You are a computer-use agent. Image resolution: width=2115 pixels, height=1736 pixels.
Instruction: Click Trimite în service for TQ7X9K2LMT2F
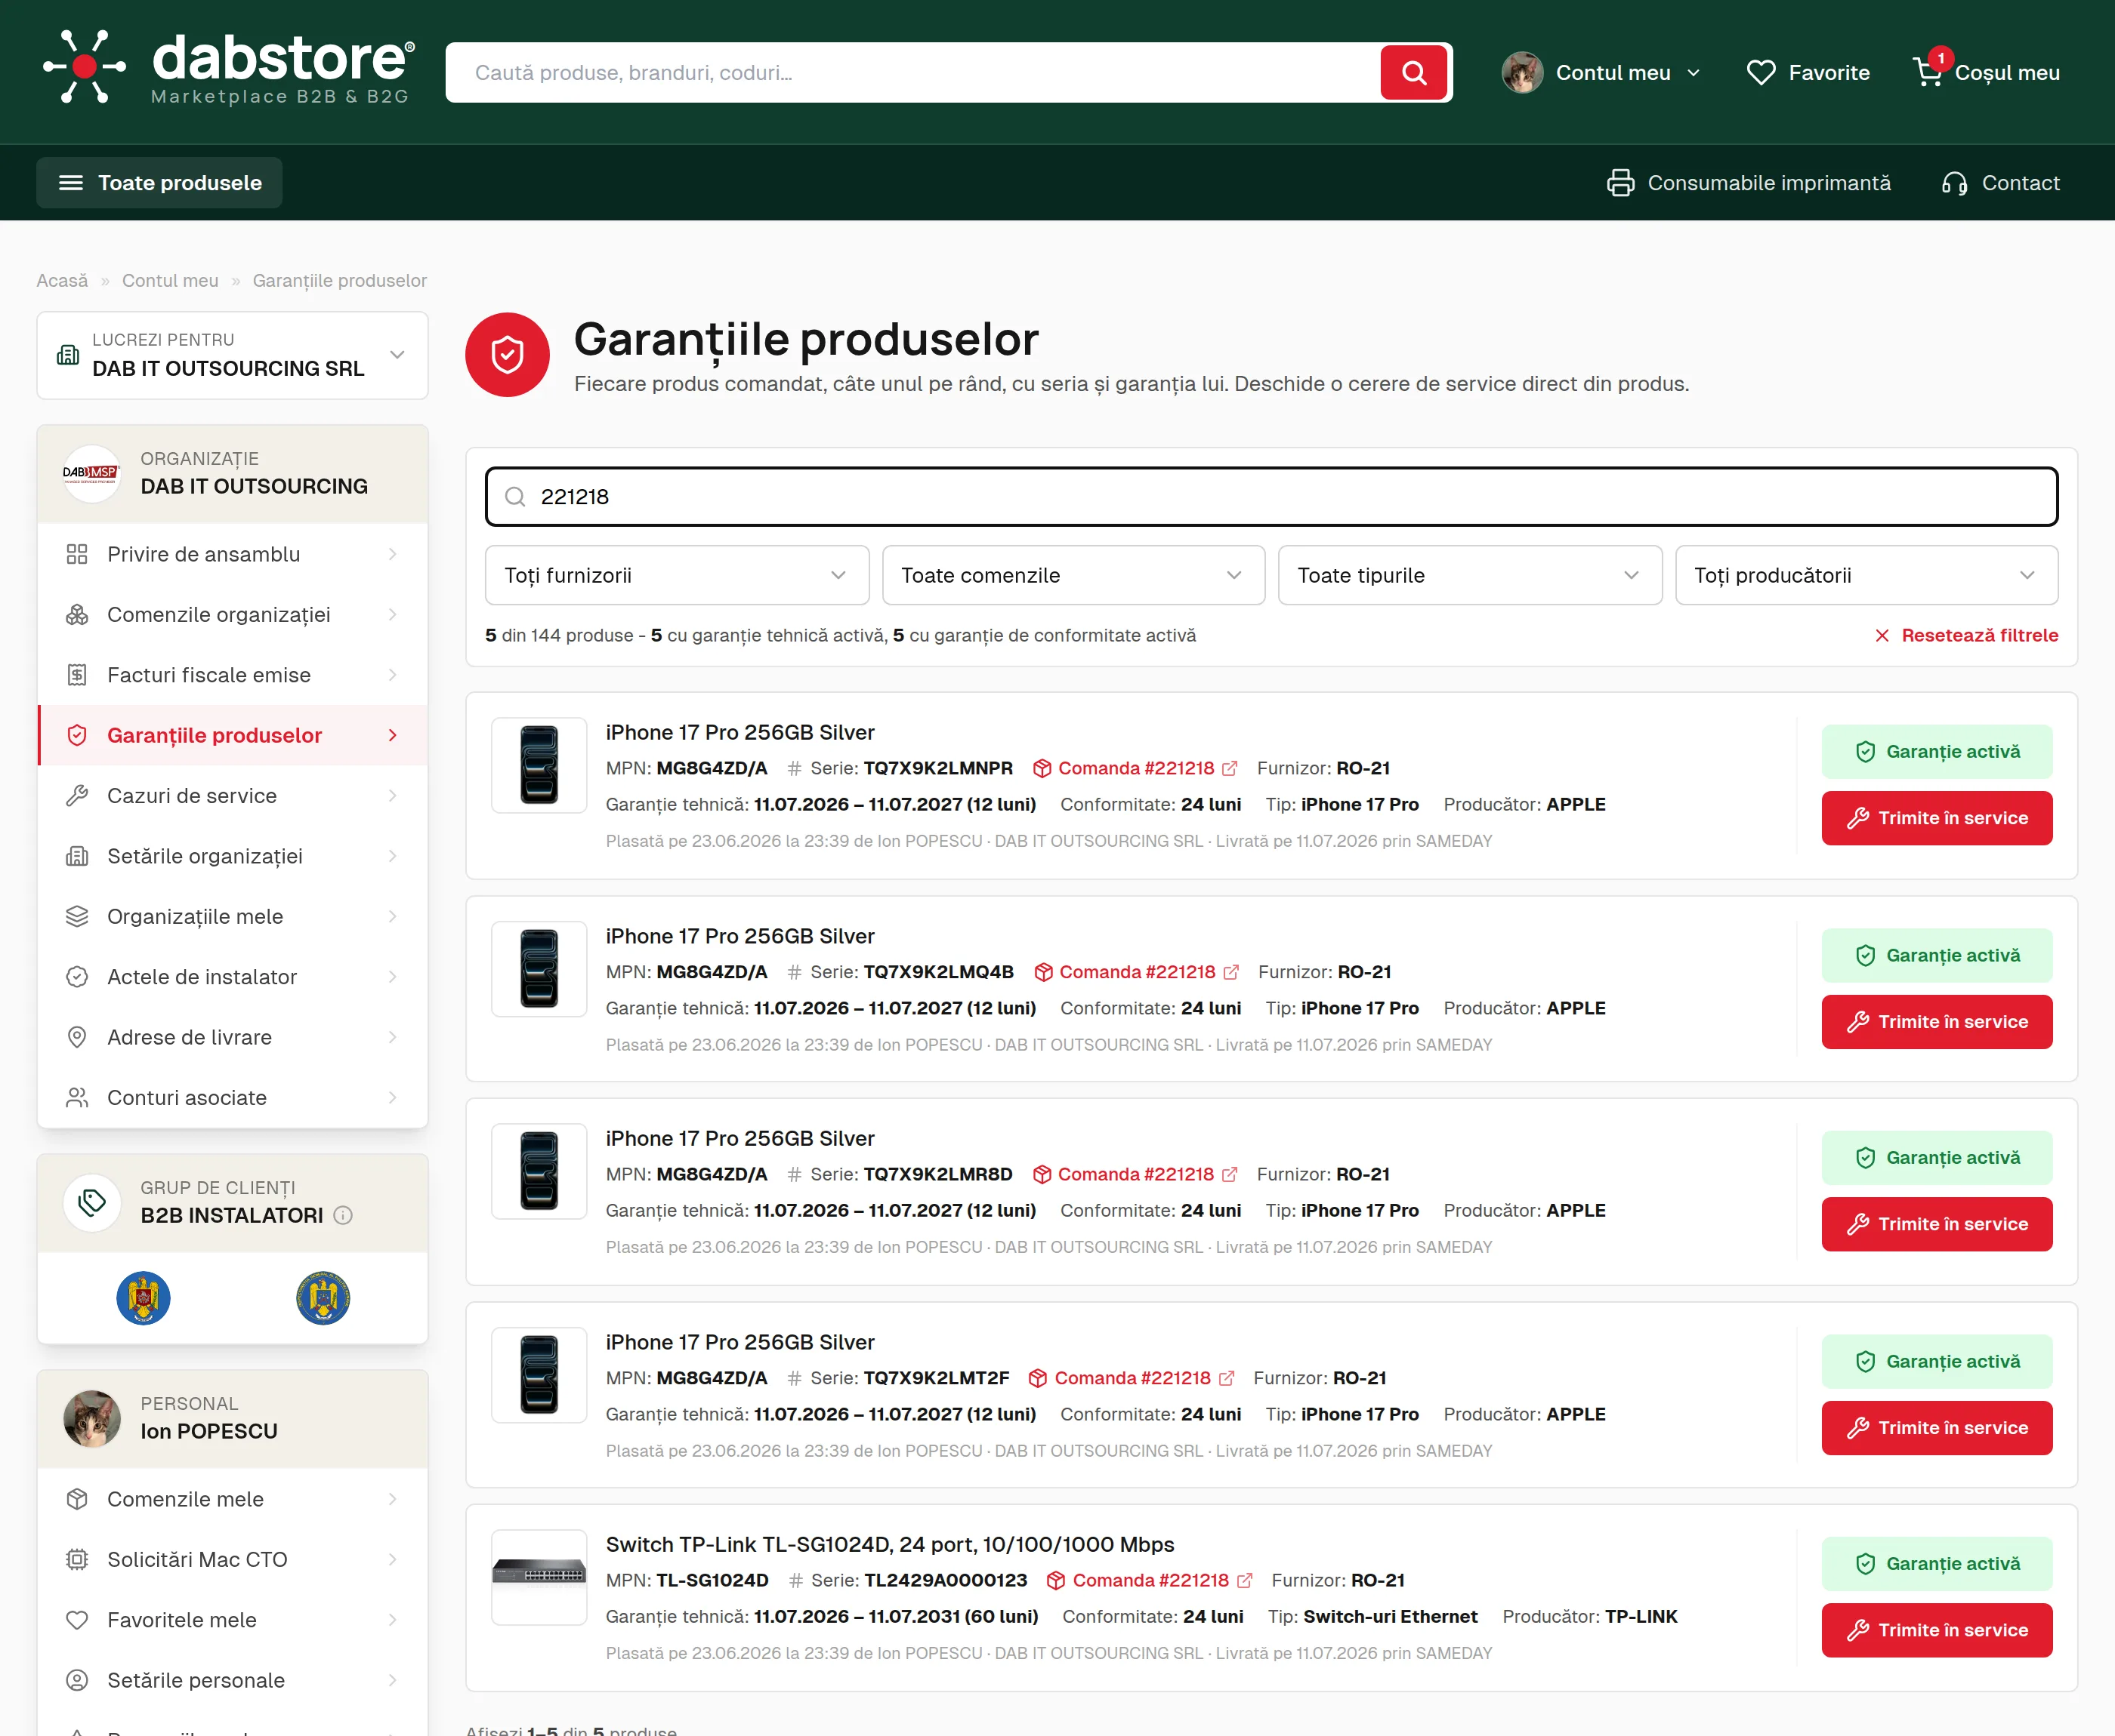point(1937,1428)
